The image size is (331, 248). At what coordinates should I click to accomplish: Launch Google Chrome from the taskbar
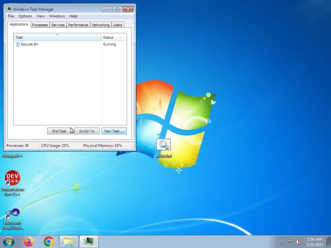coord(49,242)
